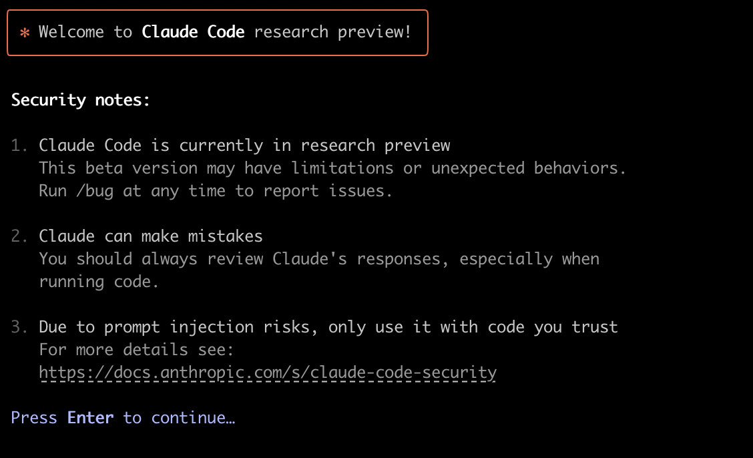The width and height of the screenshot is (753, 458).
Task: Click 'You should always review Claude's responses' line
Action: tap(319, 259)
